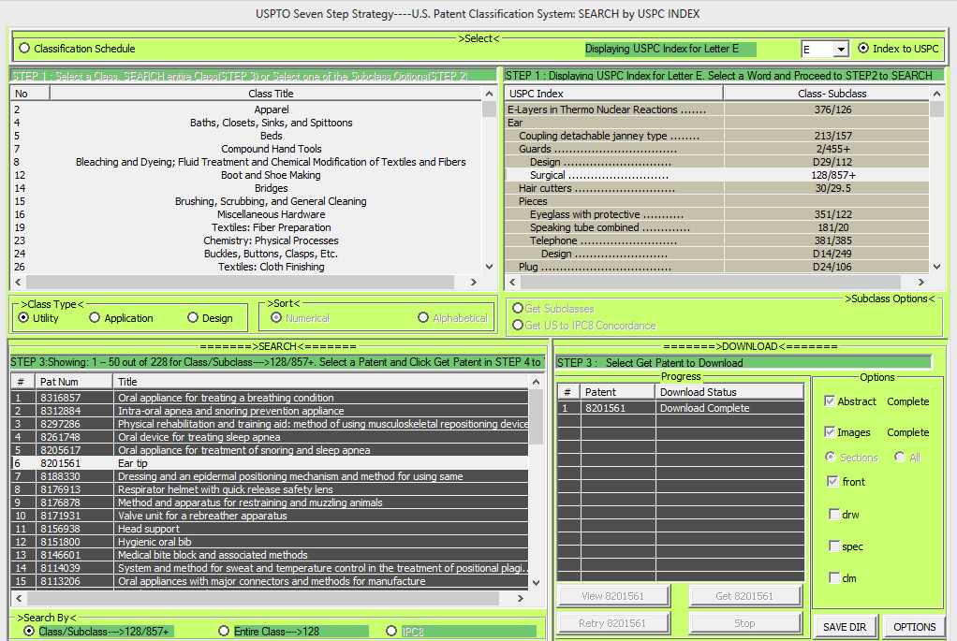Click the USPC Index column header
Image resolution: width=957 pixels, height=641 pixels.
[614, 94]
